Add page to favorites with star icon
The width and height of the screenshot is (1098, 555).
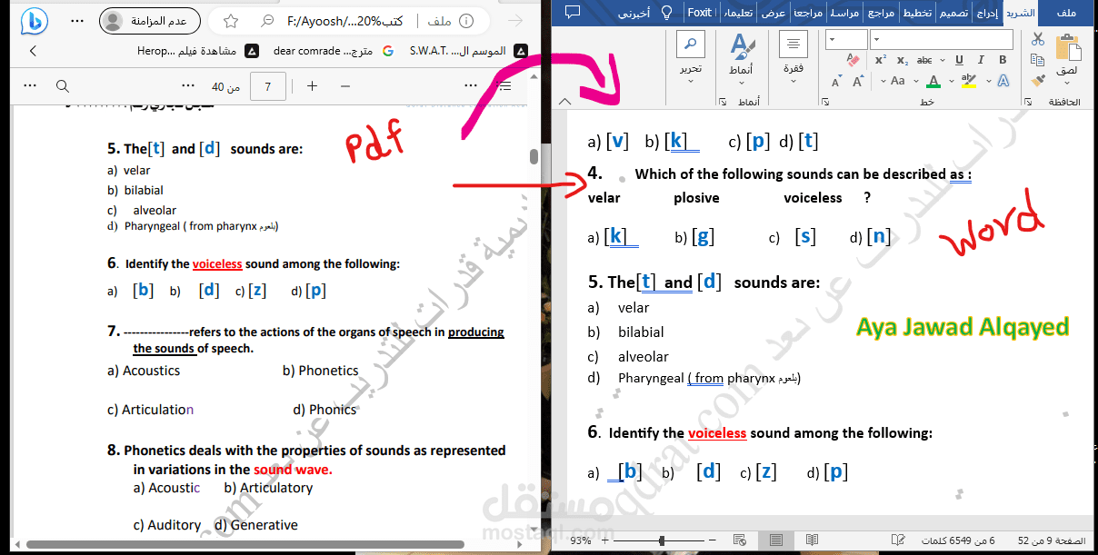pos(231,21)
